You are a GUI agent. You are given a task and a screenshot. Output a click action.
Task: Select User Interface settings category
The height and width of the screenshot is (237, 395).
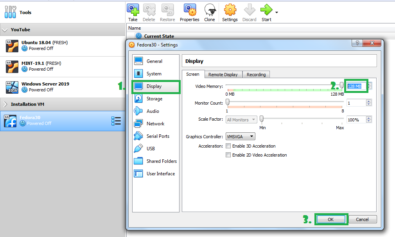156,174
